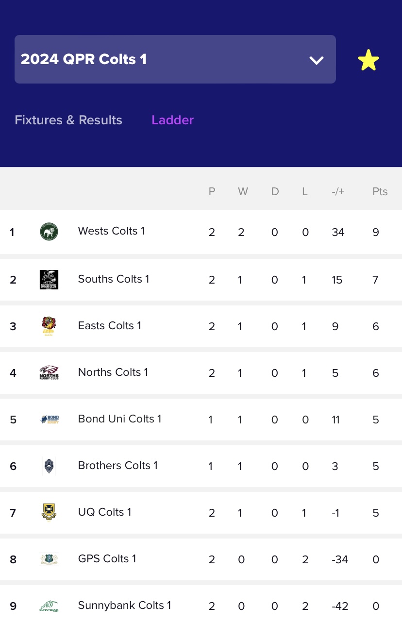Open the Wests Colts 1 team link
Viewport: 402px width, 623px height.
[112, 231]
